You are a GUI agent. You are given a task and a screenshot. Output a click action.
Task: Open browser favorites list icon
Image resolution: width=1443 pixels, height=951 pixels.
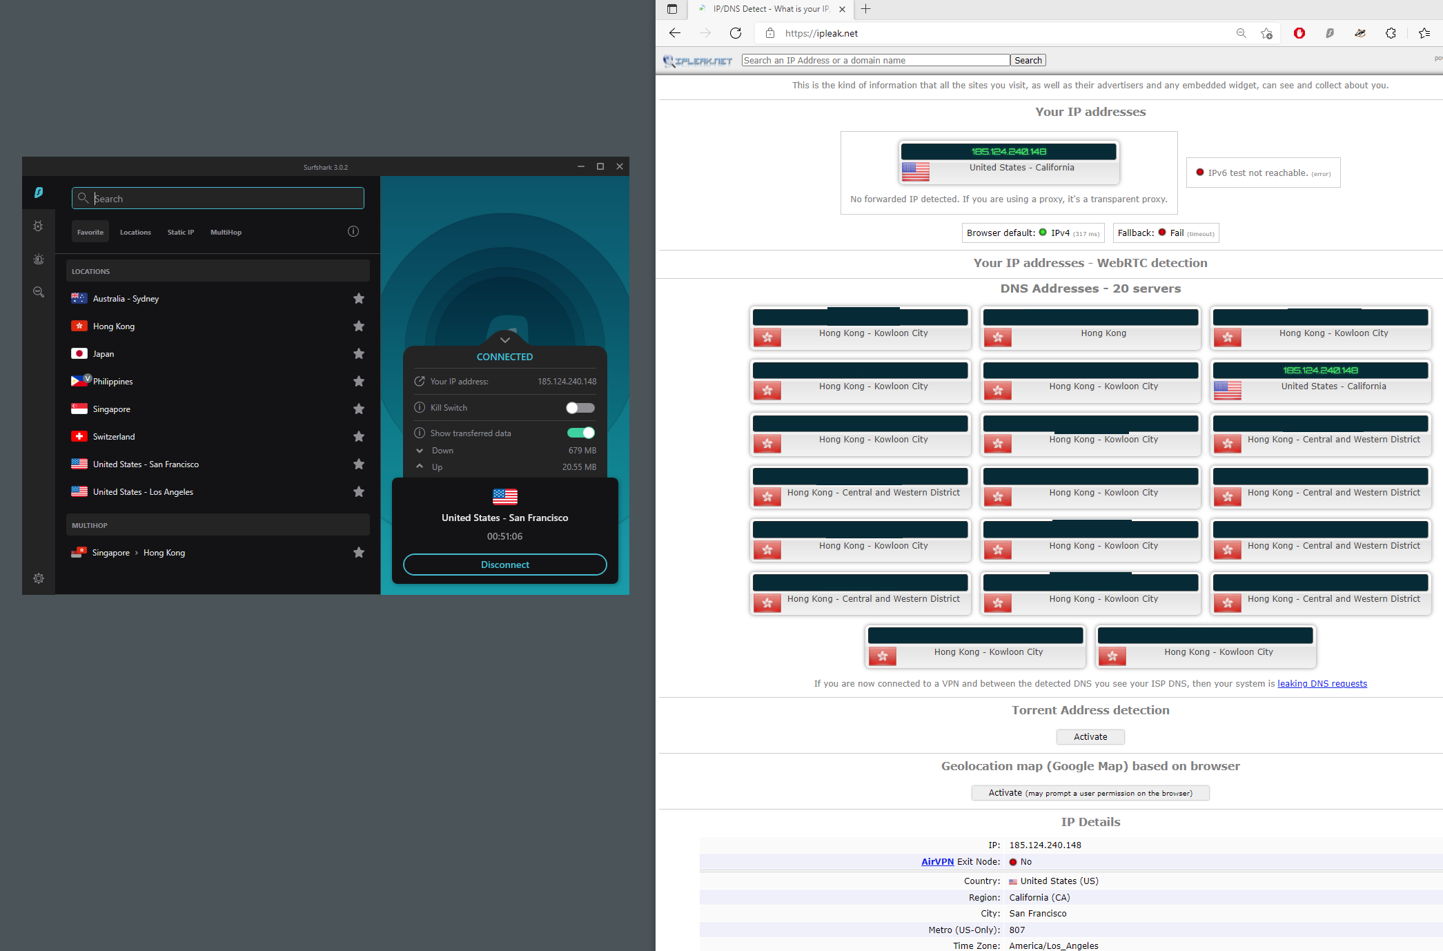[1424, 33]
